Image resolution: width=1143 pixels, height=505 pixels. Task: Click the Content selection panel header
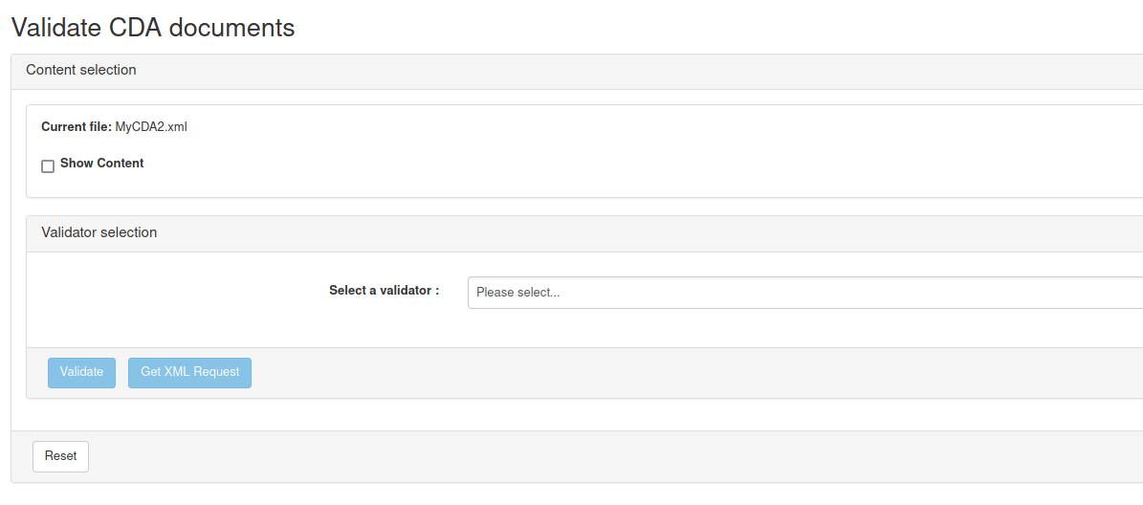[x=81, y=71]
